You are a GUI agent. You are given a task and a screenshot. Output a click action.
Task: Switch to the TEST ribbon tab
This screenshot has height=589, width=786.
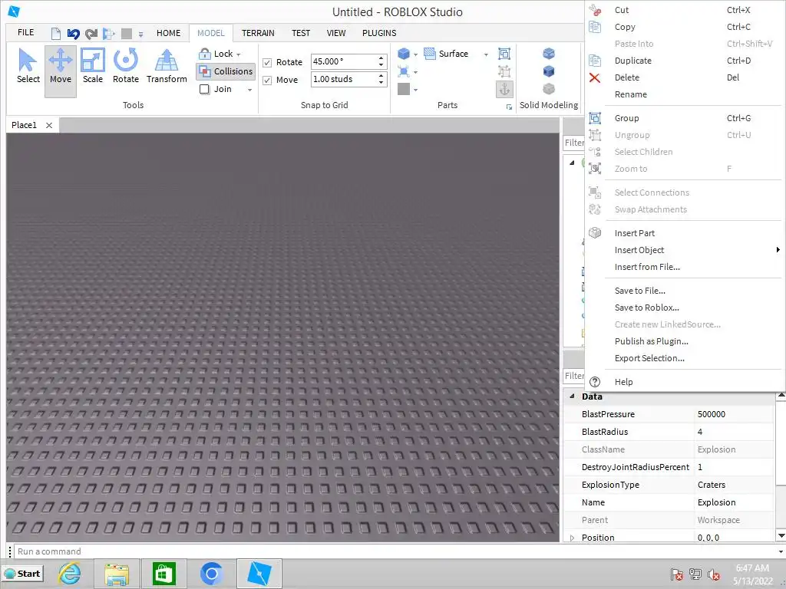pyautogui.click(x=301, y=33)
